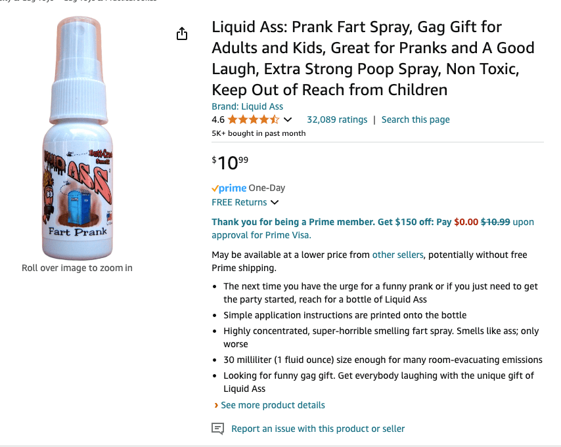Click the speech bubble report icon
This screenshot has width=561, height=447.
pos(217,429)
